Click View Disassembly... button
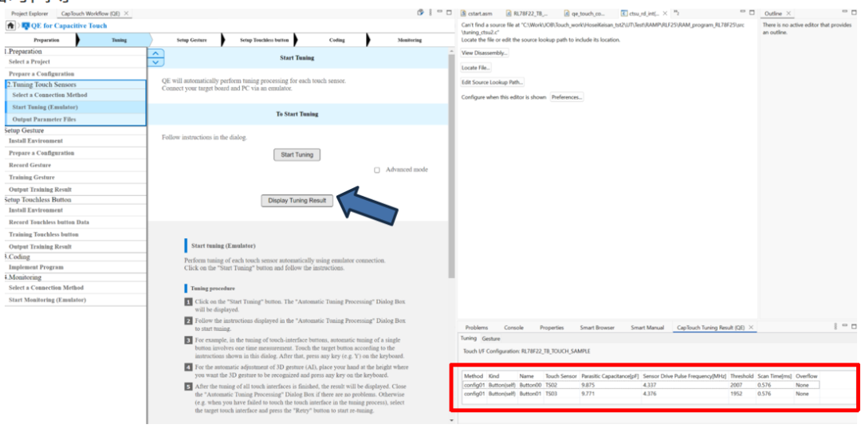Screen dimensions: 861x428 coord(485,53)
